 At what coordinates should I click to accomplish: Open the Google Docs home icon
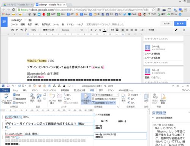pos(4,22)
